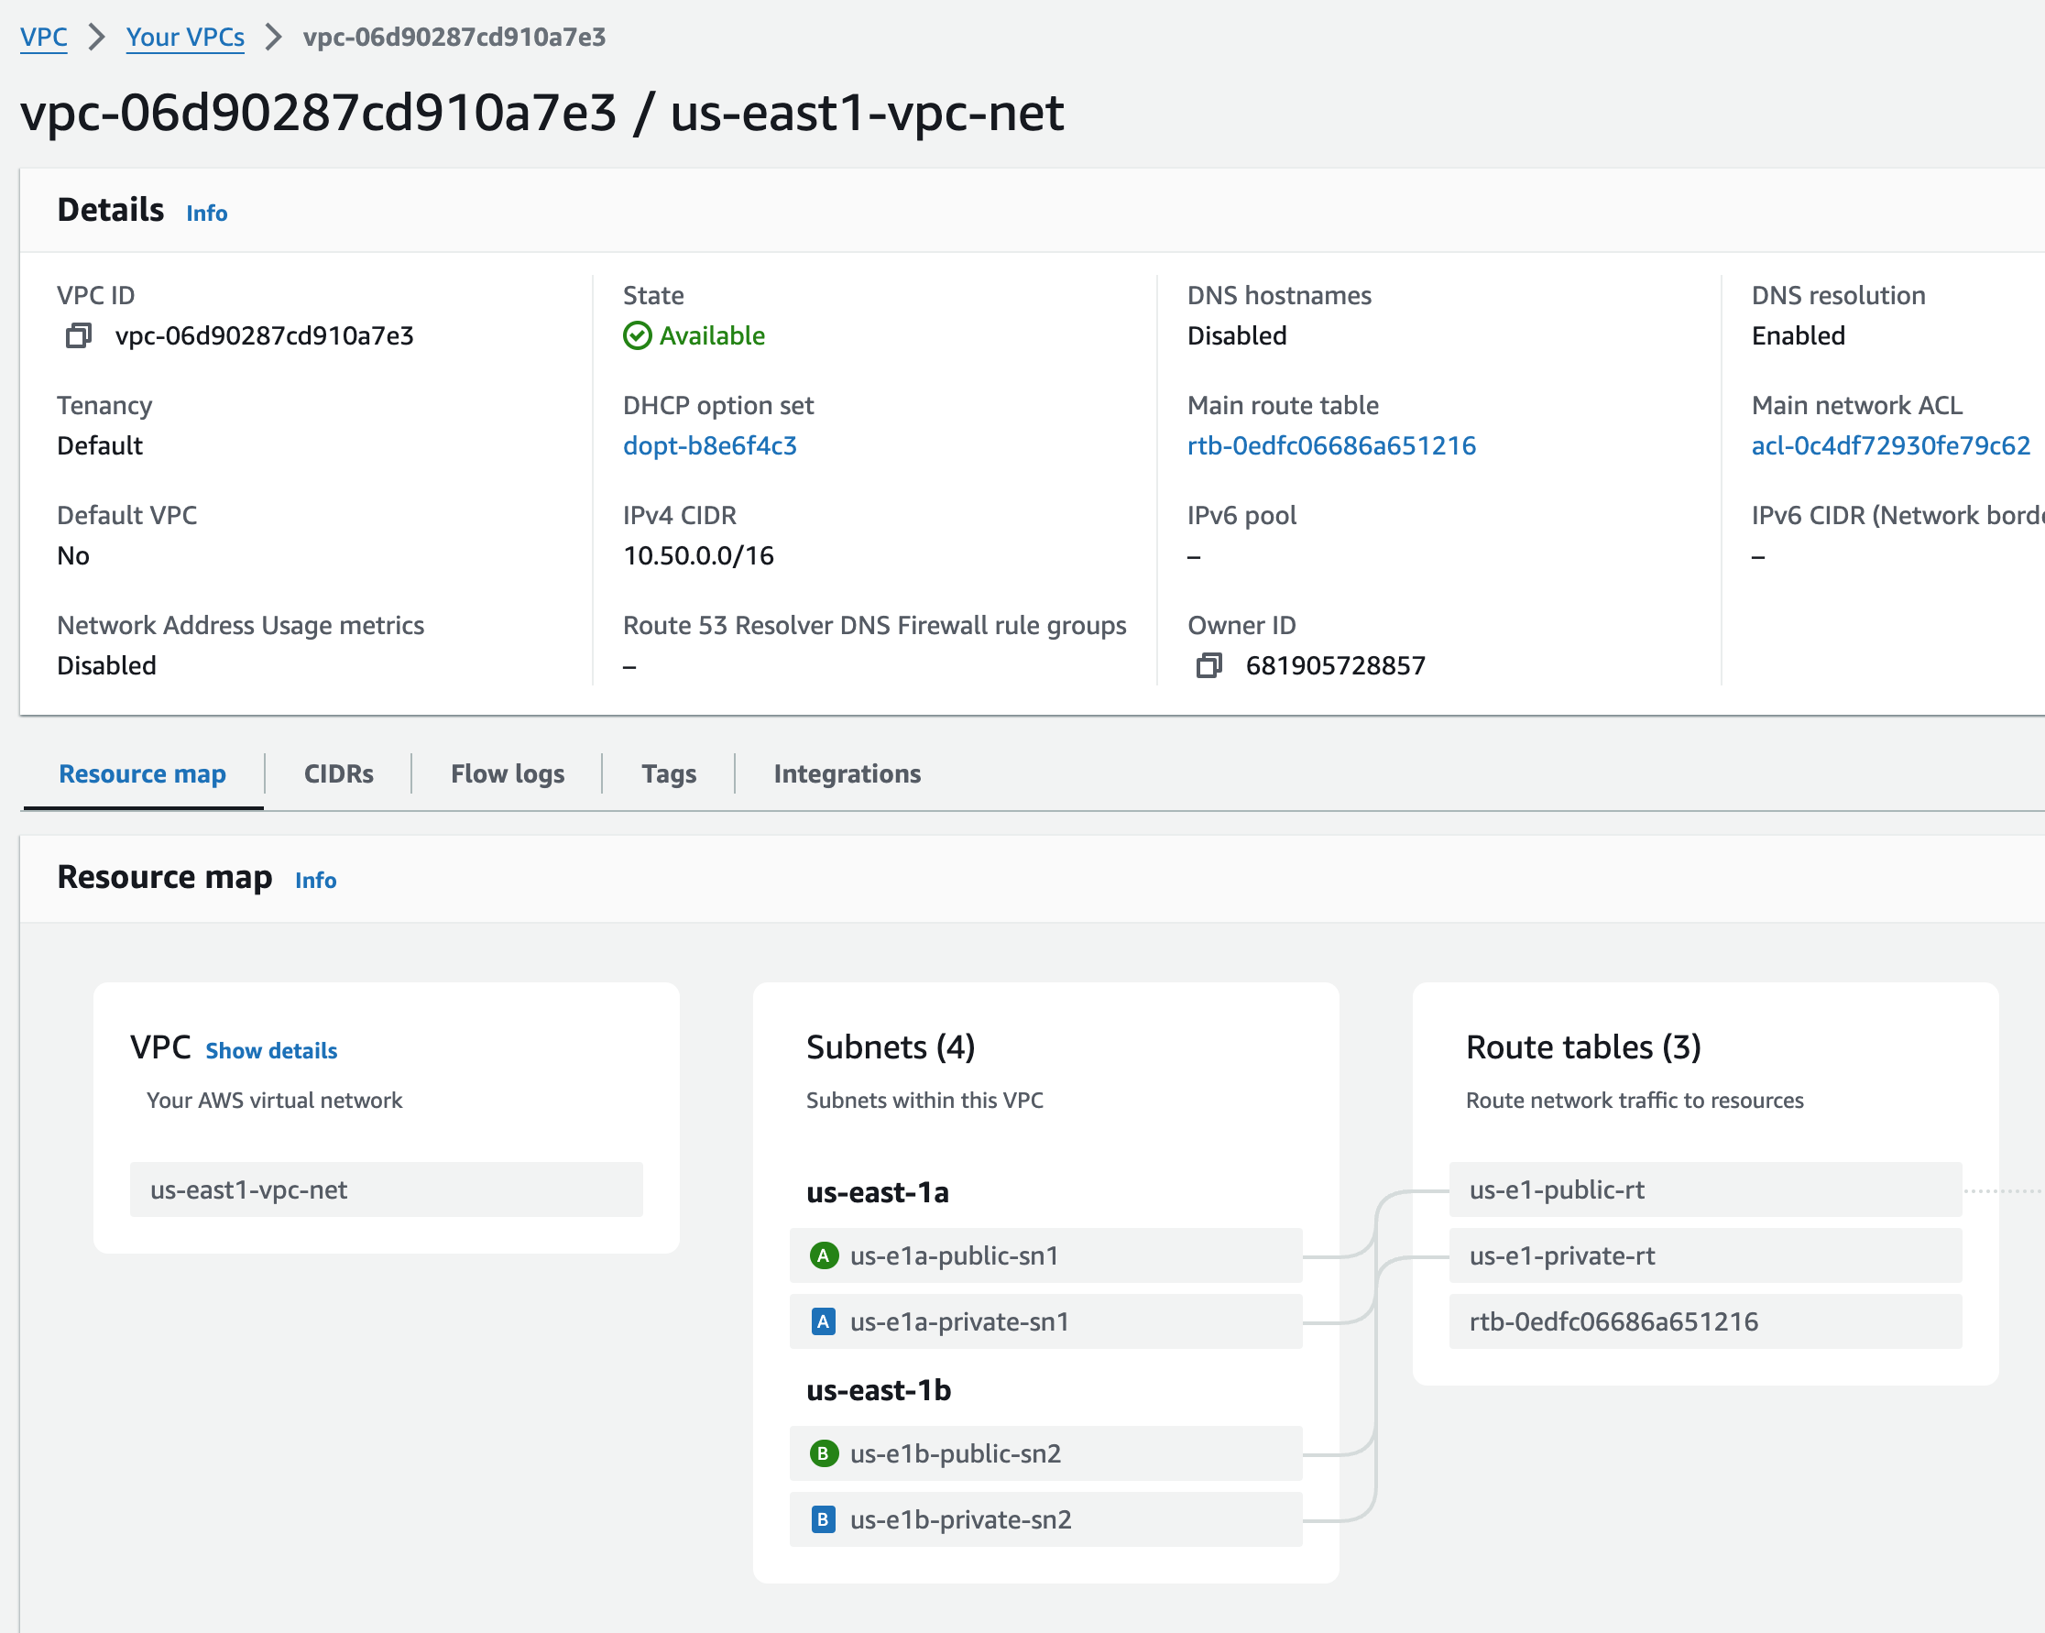Click the green Available status check icon
The image size is (2045, 1633).
(x=638, y=336)
